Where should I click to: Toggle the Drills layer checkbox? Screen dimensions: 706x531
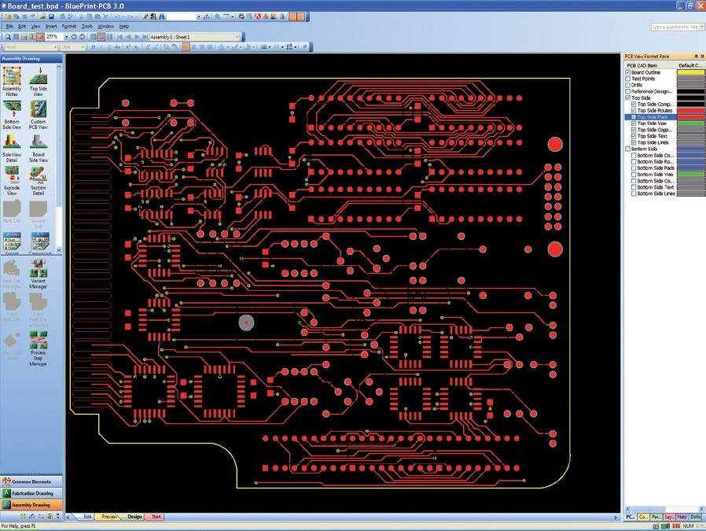[628, 85]
